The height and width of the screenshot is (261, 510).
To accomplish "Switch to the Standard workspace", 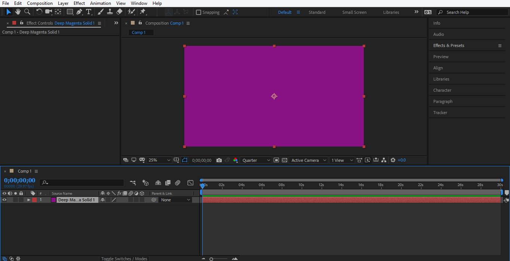I will point(317,12).
